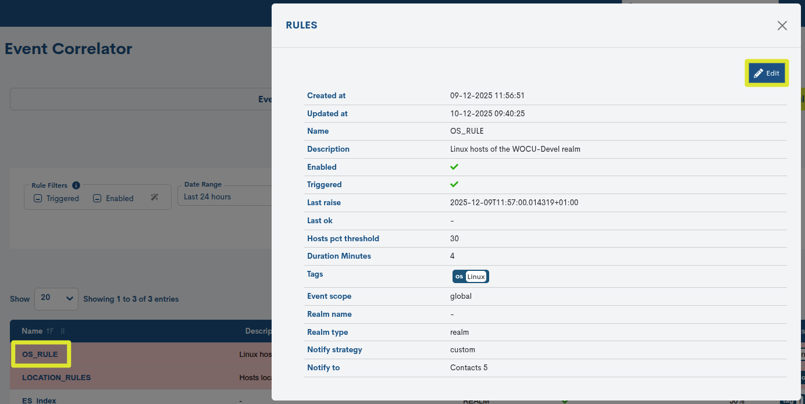
Task: Click the info icon beside Rule Filters
Action: [x=76, y=185]
